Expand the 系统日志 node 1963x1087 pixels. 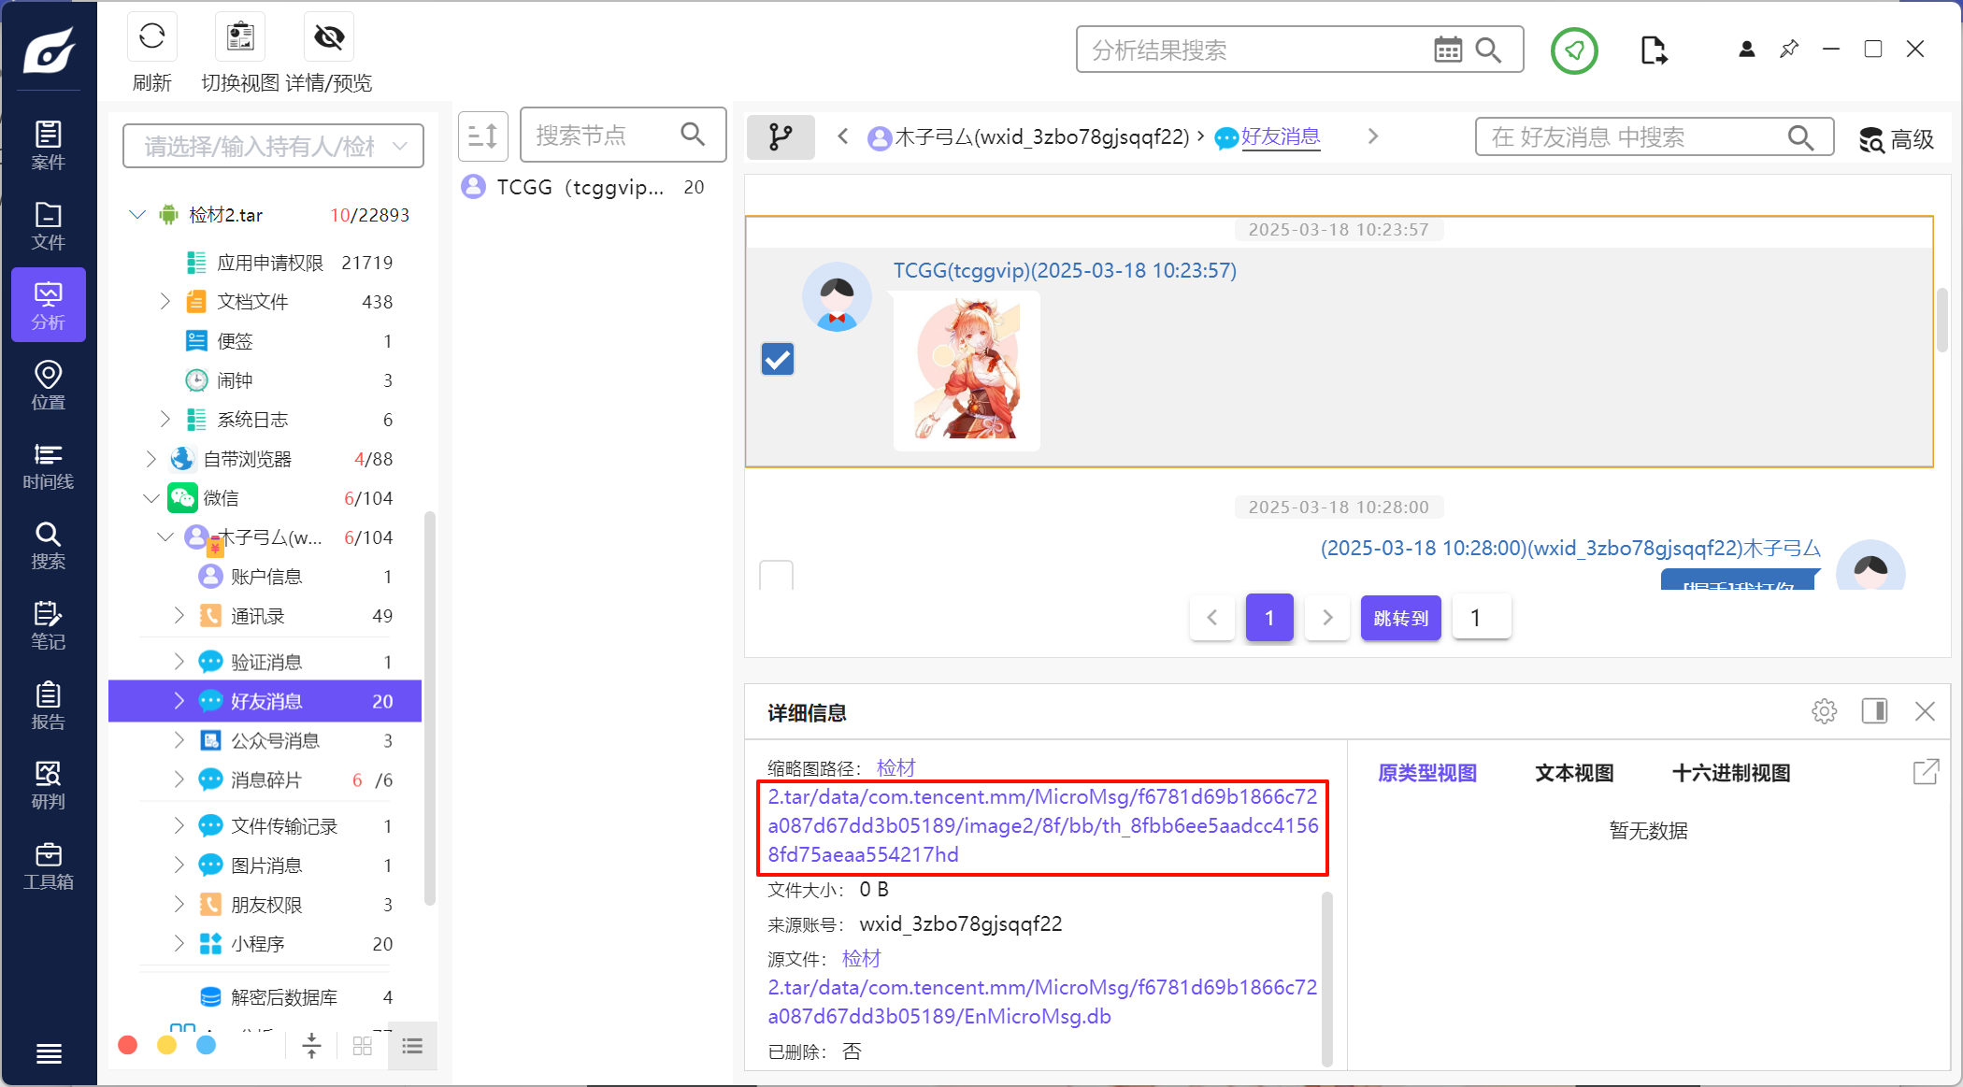point(165,420)
